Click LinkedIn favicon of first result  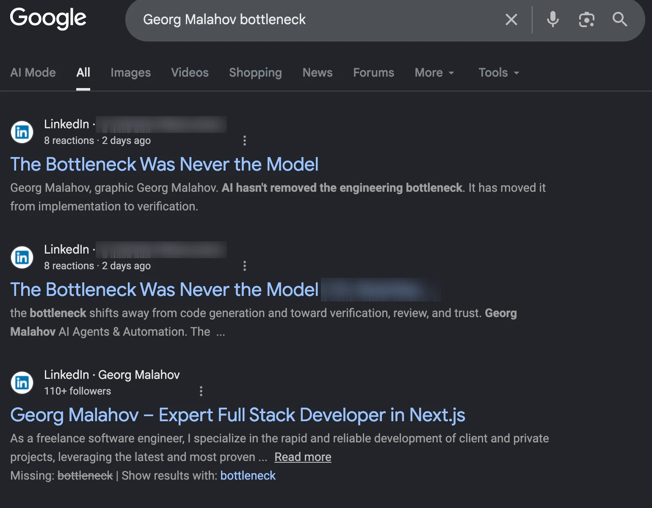(x=22, y=132)
